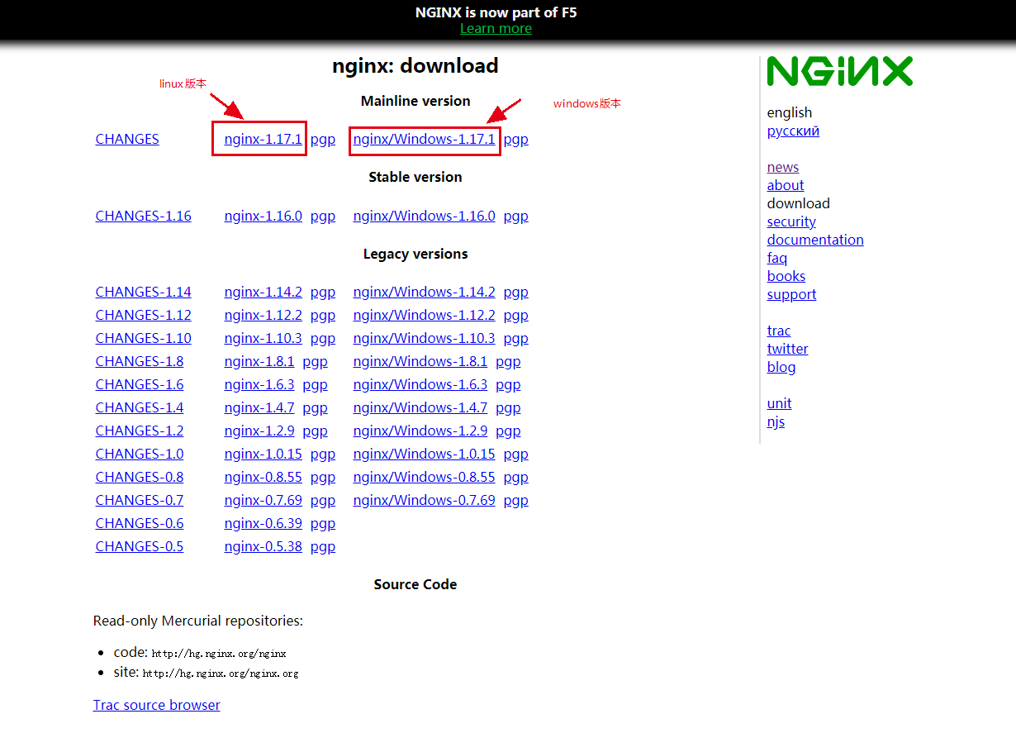Switch language to русский
This screenshot has height=733, width=1016.
click(x=793, y=131)
